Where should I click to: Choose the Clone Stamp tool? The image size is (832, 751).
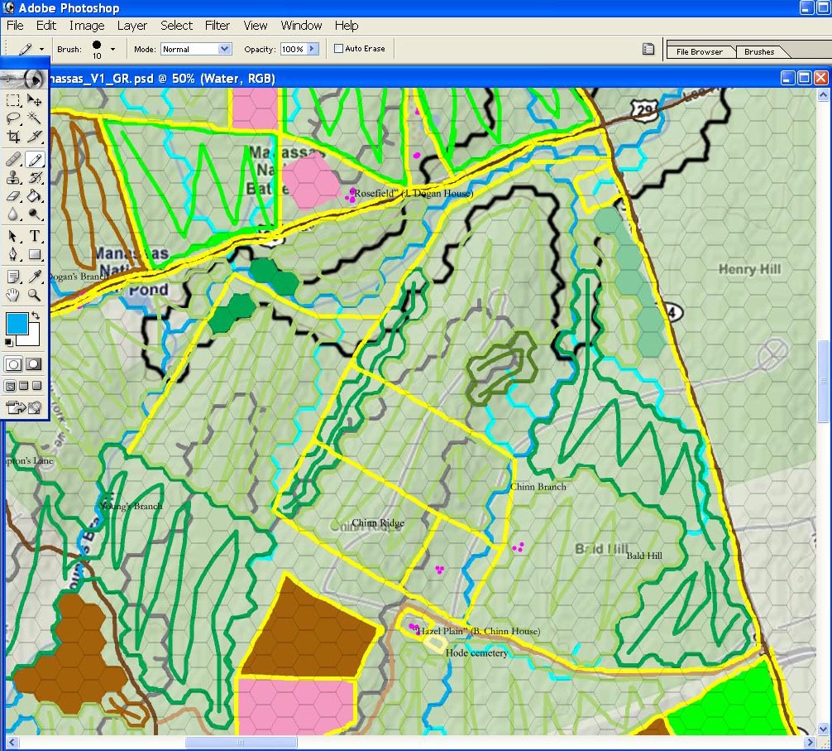[x=13, y=177]
